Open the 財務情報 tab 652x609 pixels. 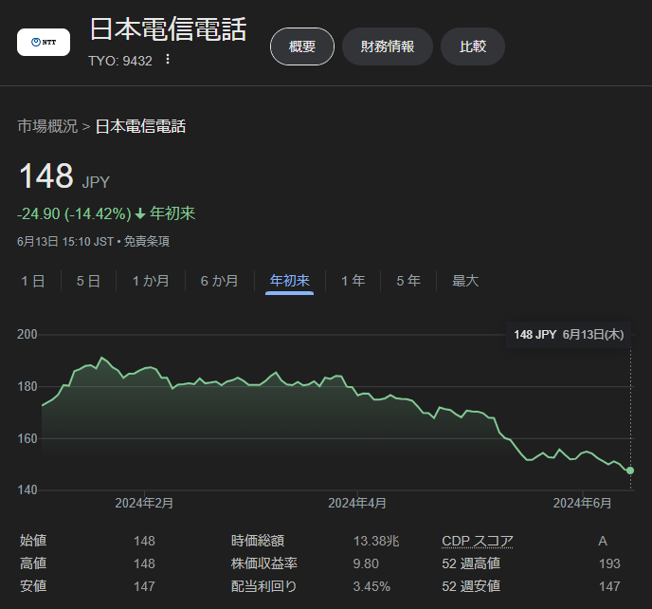click(x=387, y=46)
